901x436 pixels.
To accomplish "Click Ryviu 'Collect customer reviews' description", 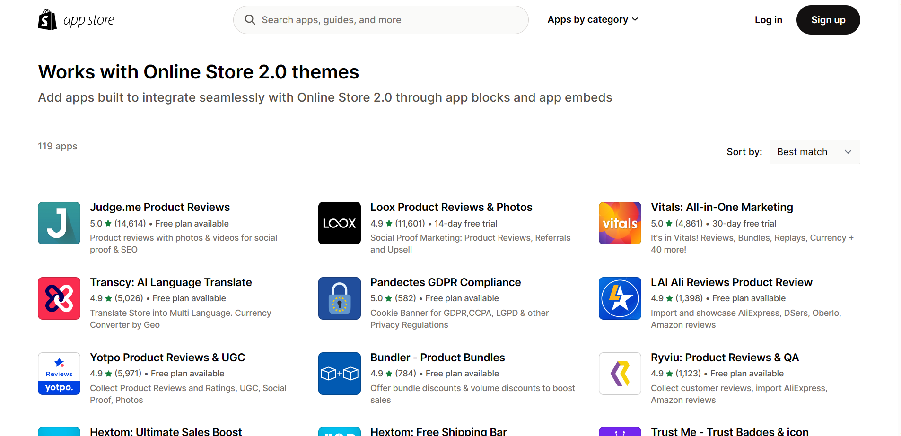I will click(739, 394).
